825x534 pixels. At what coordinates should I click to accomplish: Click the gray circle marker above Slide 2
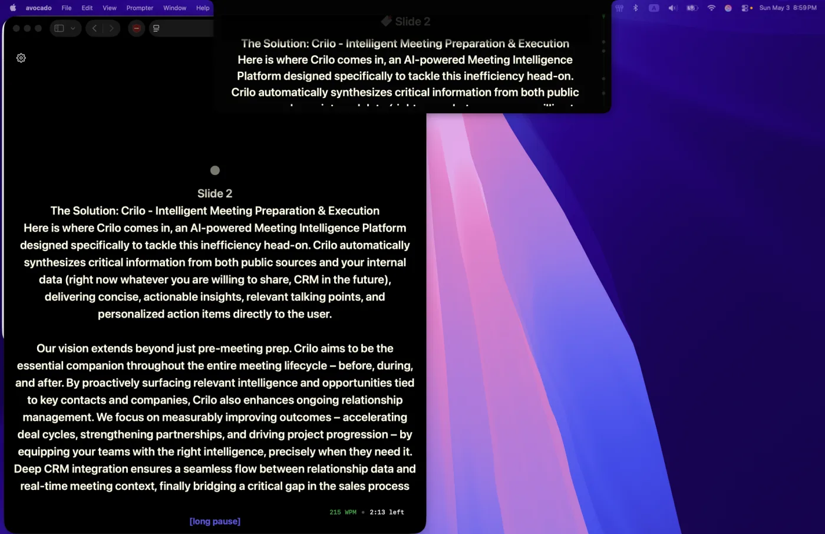[215, 170]
